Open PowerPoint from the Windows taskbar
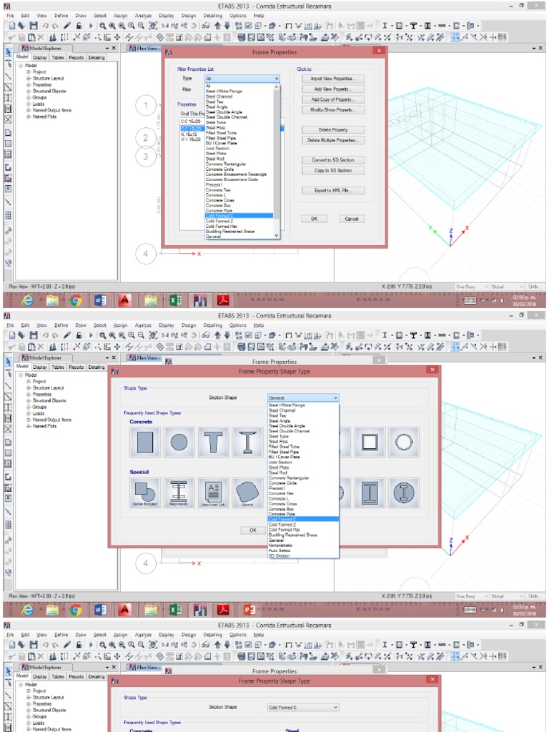The image size is (549, 732). pyautogui.click(x=249, y=610)
